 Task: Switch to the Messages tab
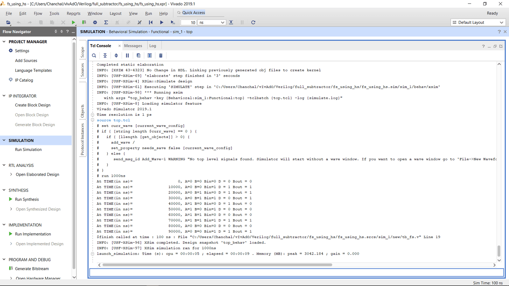(133, 46)
